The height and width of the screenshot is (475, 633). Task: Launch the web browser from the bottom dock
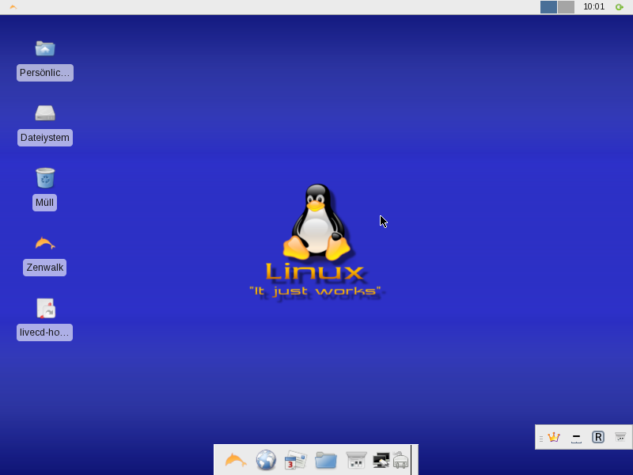265,459
